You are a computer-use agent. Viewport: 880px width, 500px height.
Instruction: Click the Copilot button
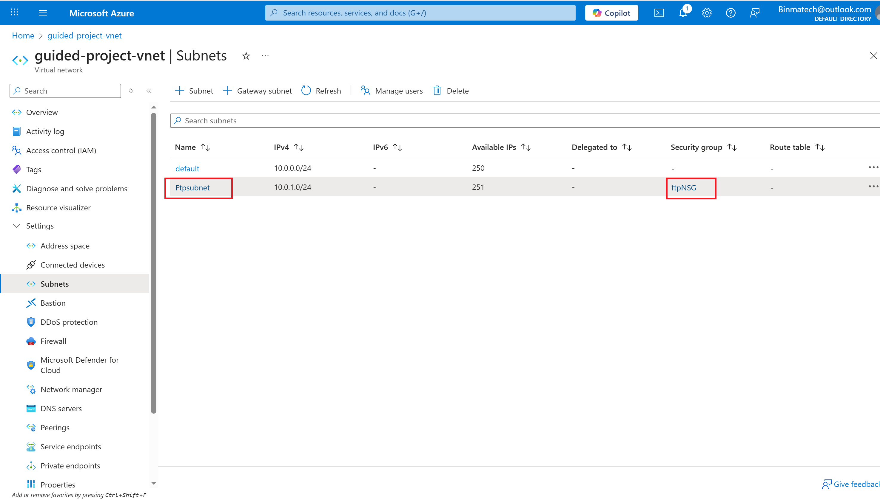tap(611, 13)
